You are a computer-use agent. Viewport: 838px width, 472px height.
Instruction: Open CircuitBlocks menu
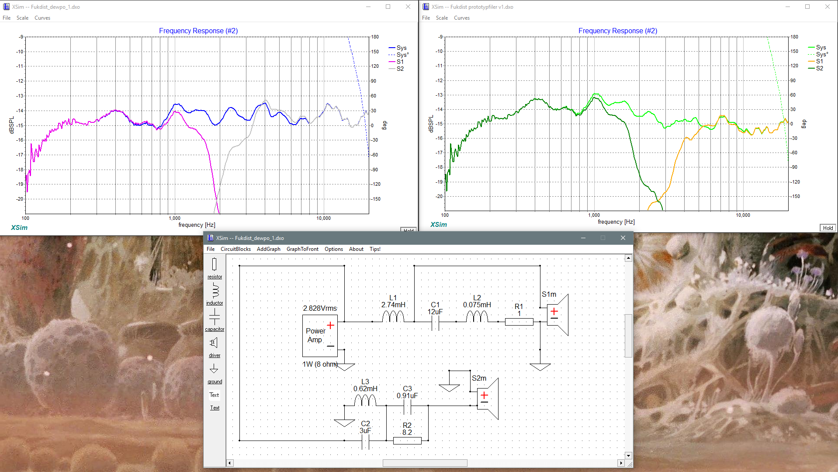tap(235, 249)
